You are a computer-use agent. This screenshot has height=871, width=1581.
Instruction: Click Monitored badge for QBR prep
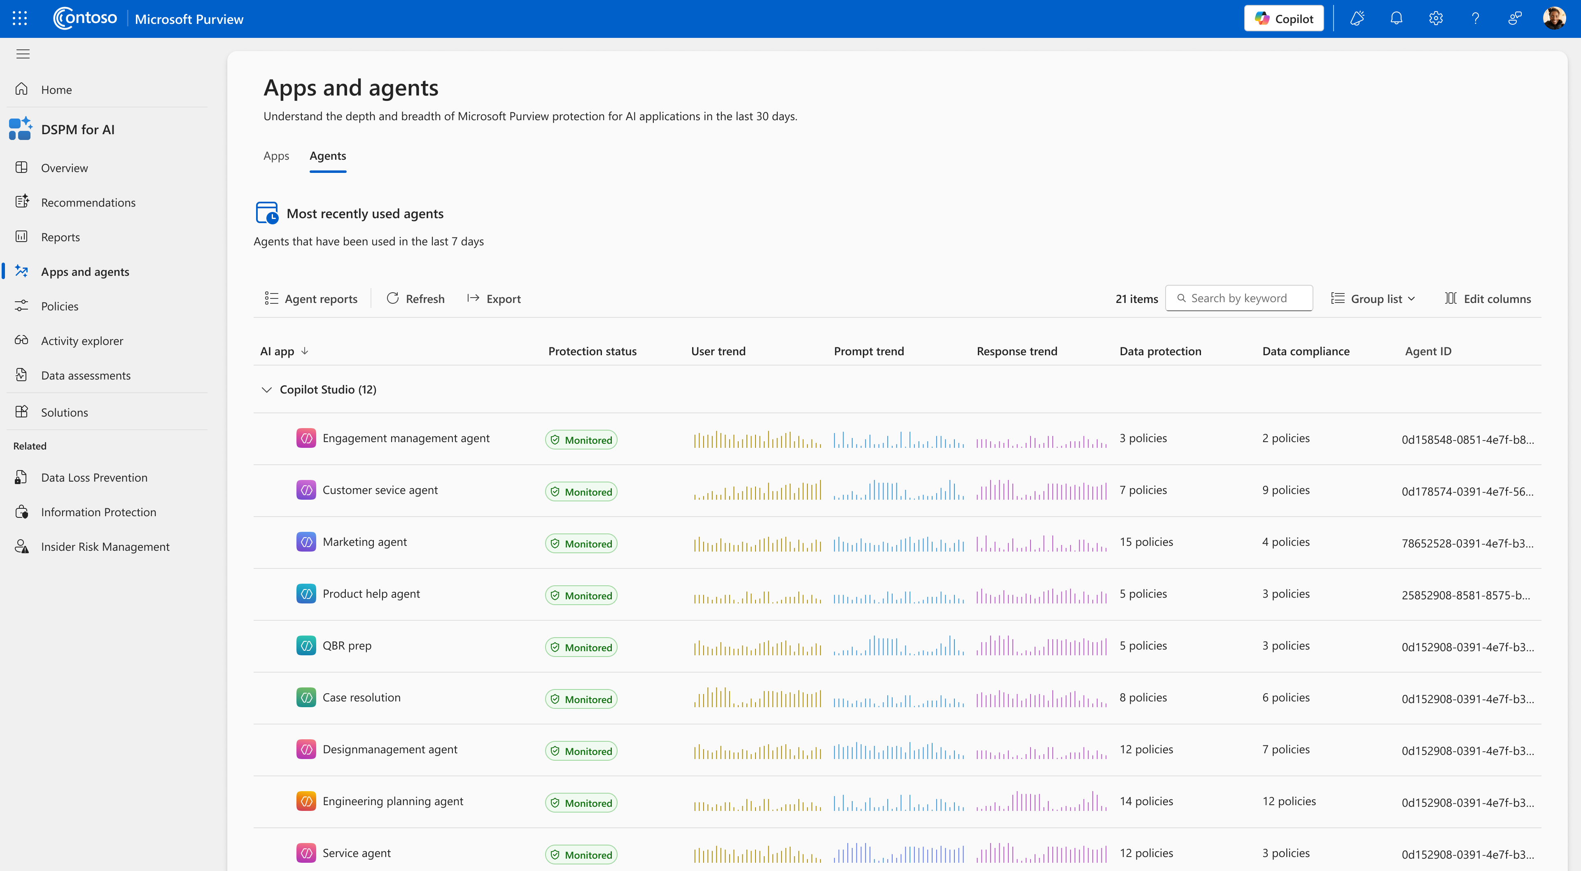coord(581,647)
